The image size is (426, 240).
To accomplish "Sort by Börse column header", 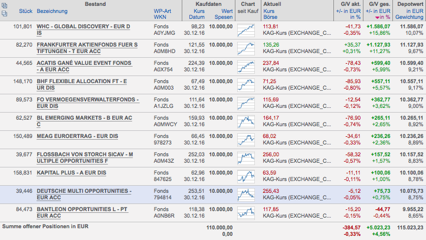I will tap(270, 17).
